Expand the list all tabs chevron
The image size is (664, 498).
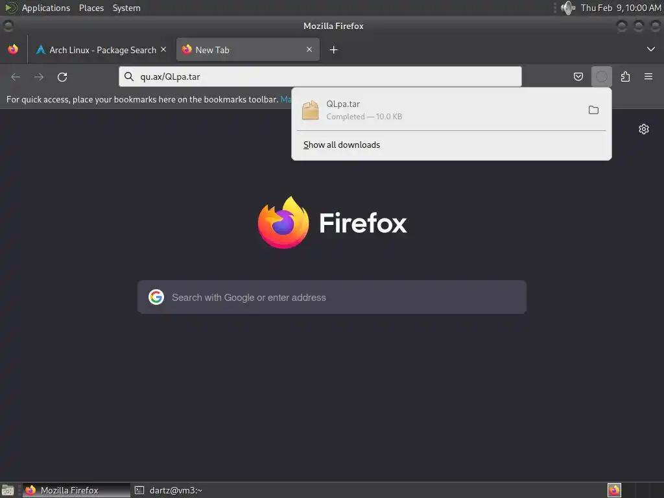650,49
